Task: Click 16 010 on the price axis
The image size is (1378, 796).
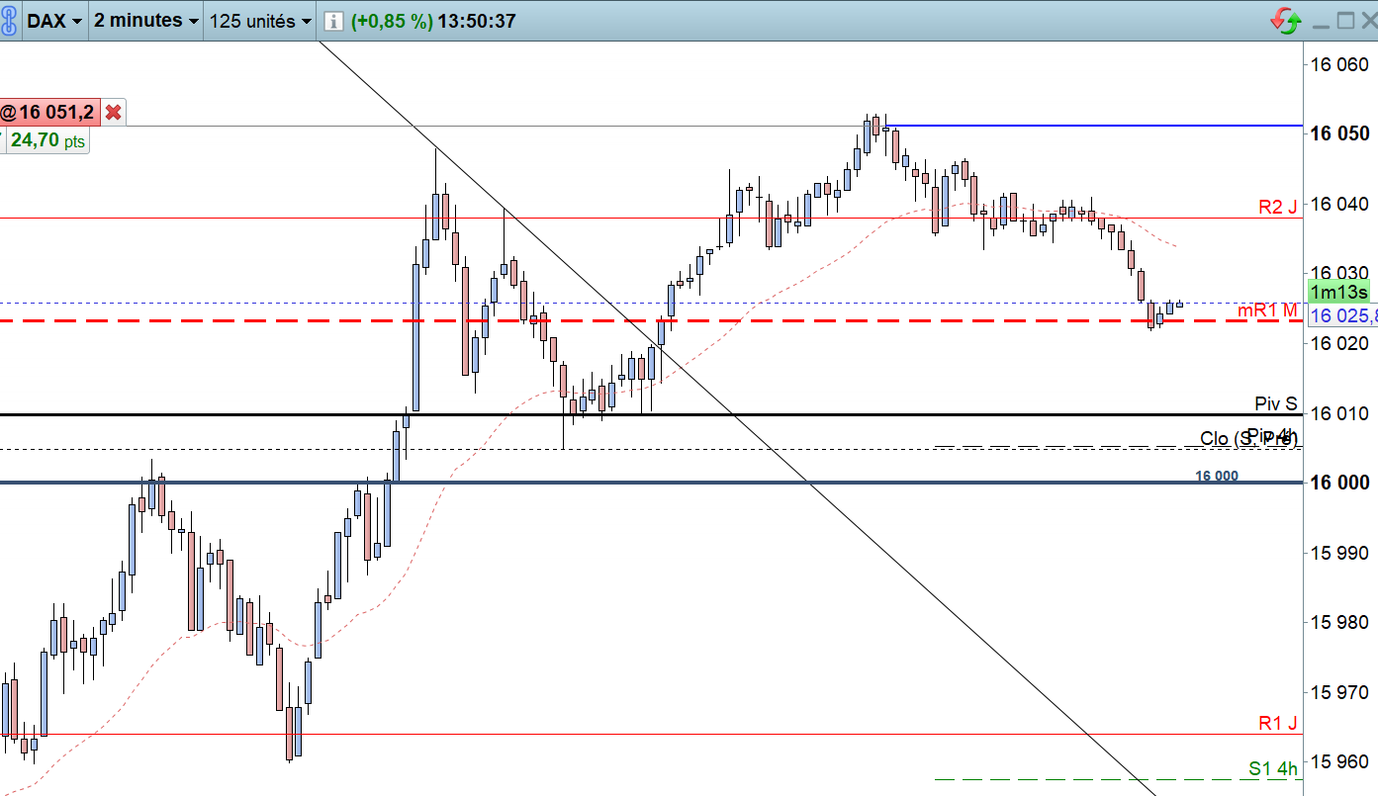Action: coord(1337,412)
